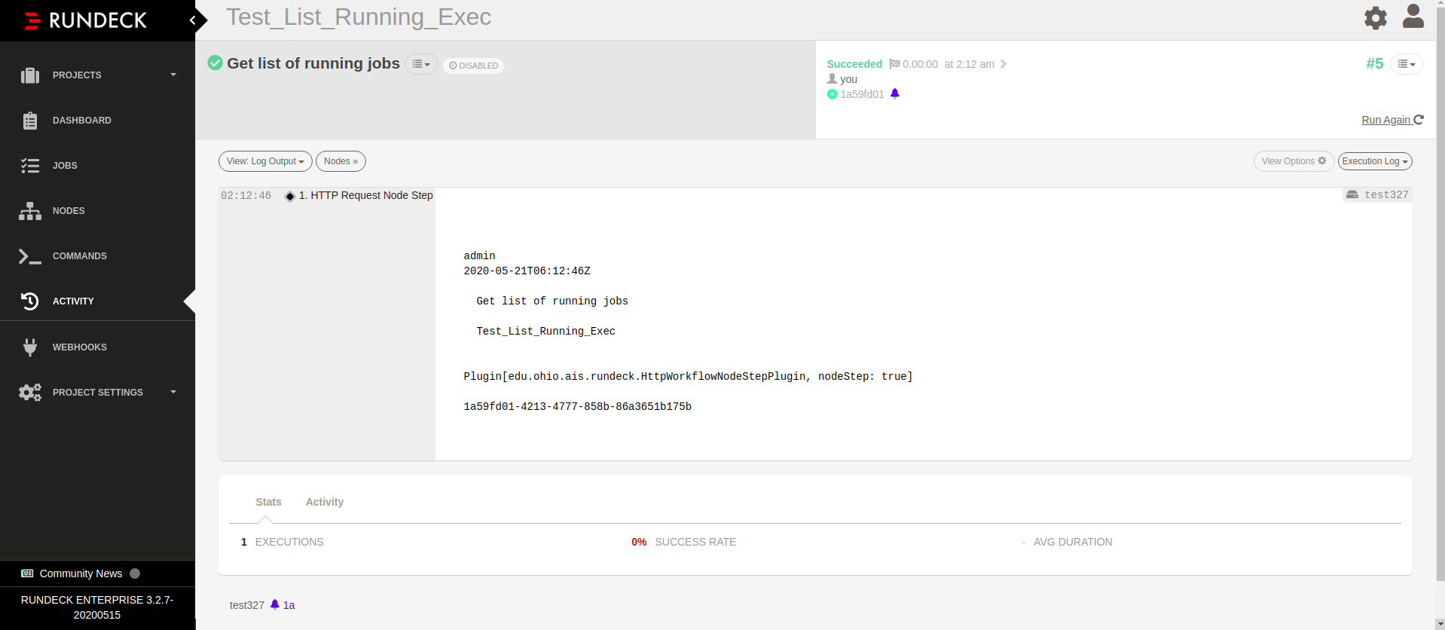This screenshot has width=1445, height=630.
Task: Click the Succeeded status text
Action: 854,64
